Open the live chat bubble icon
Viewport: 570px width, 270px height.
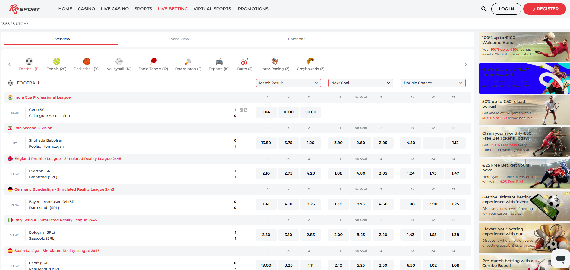click(560, 259)
